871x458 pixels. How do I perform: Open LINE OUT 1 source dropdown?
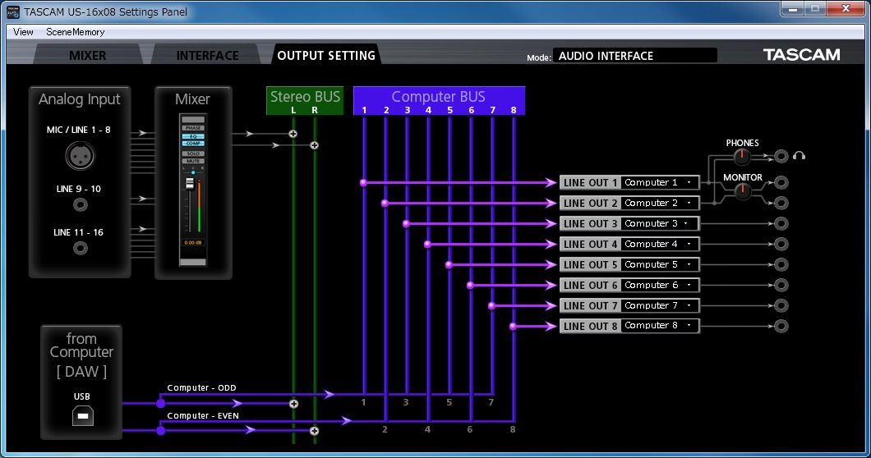coord(659,182)
